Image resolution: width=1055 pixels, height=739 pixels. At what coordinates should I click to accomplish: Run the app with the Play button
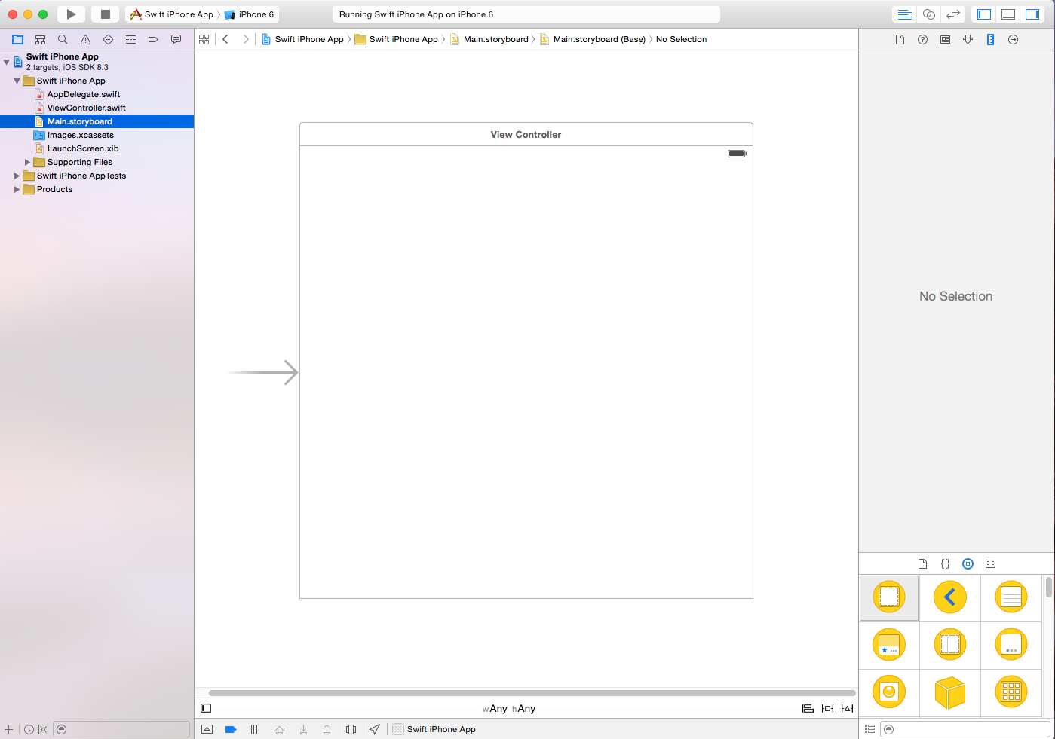[x=71, y=14]
